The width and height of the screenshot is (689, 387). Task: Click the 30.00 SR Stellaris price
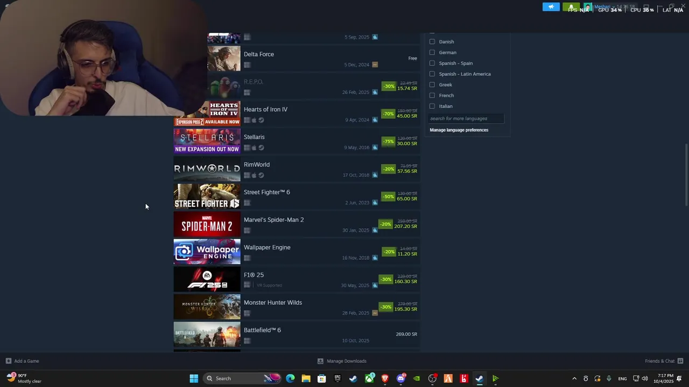407,144
